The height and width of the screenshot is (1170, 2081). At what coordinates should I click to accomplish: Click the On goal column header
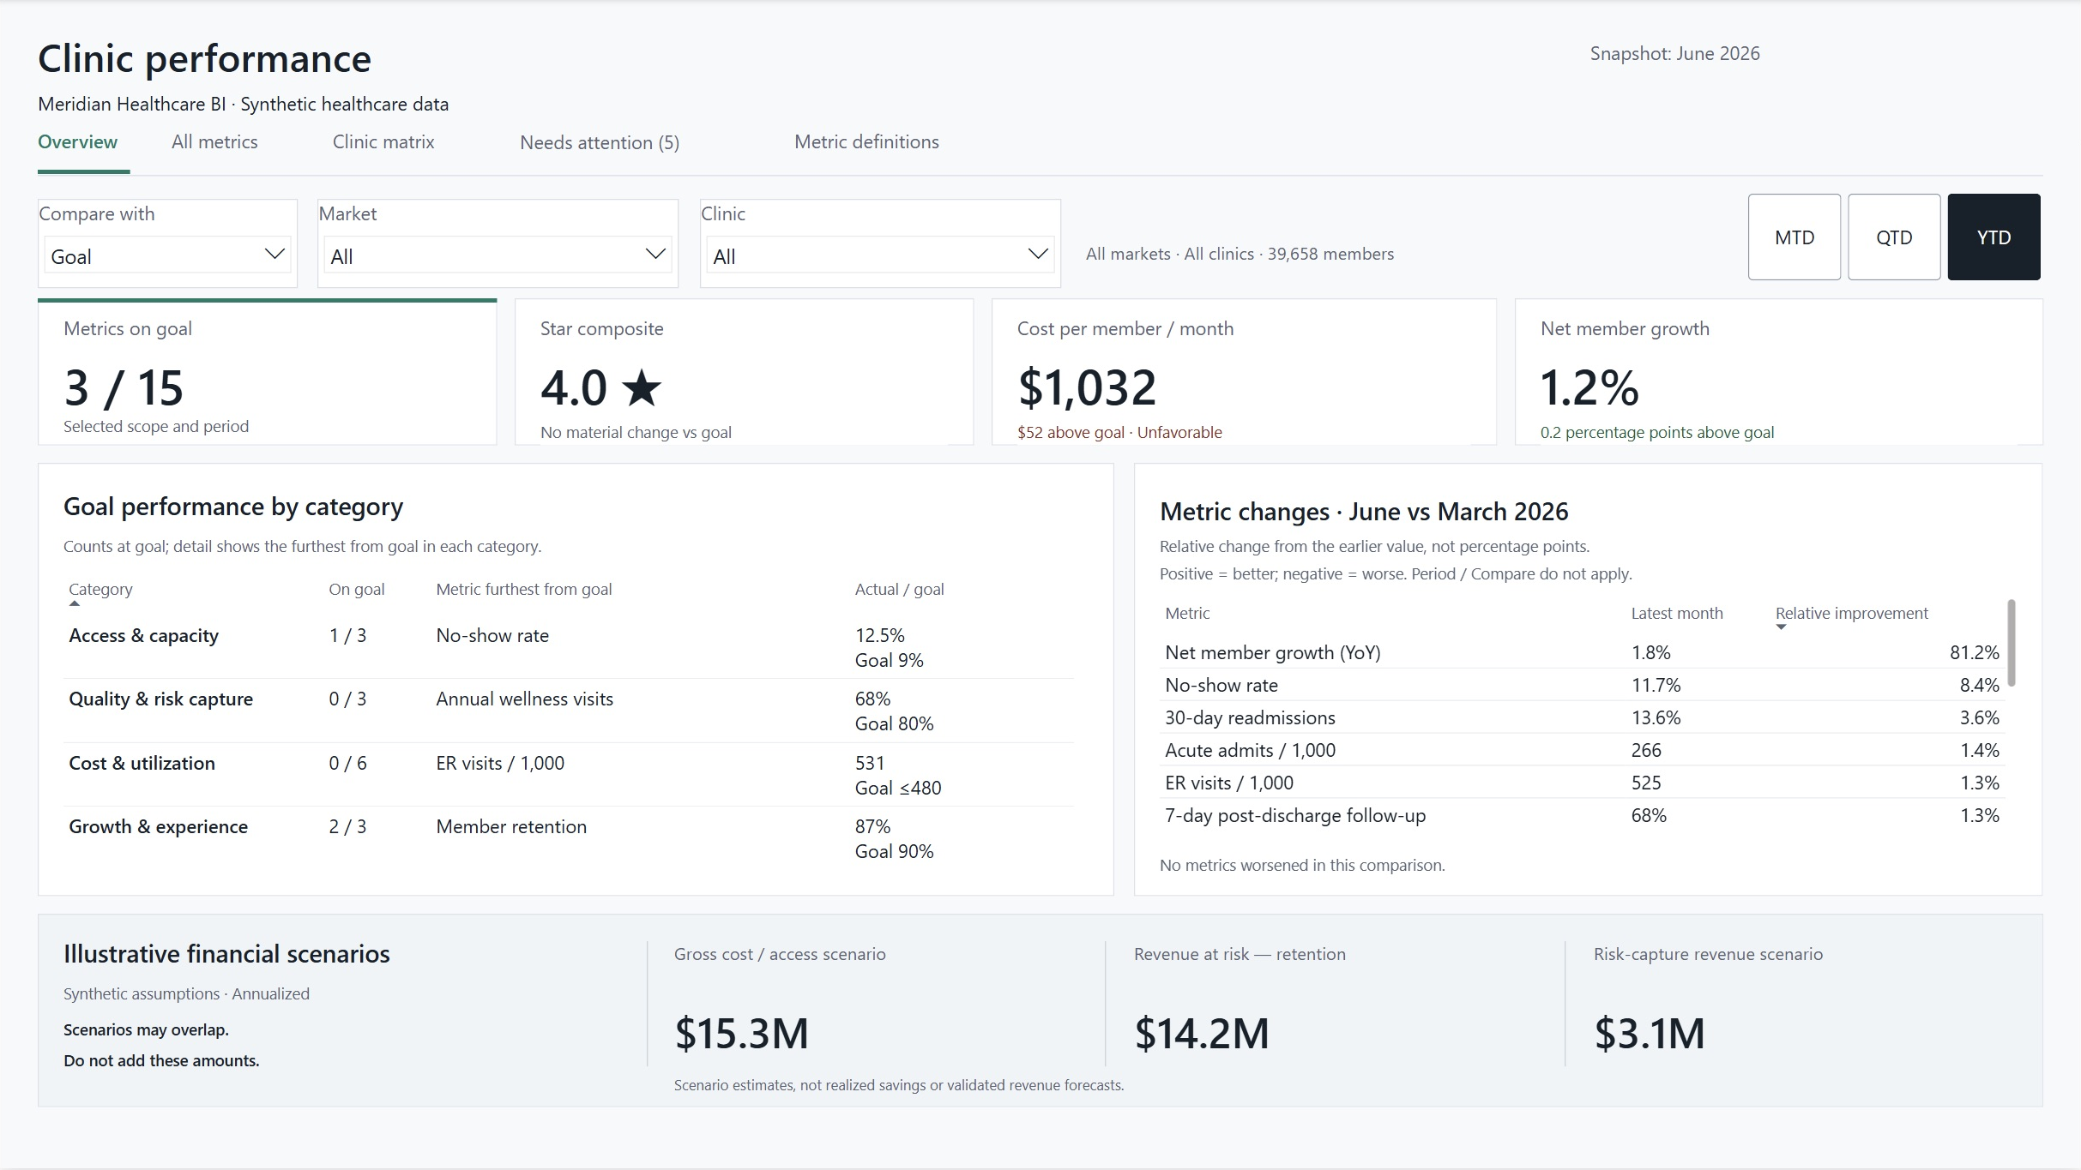pyautogui.click(x=356, y=590)
